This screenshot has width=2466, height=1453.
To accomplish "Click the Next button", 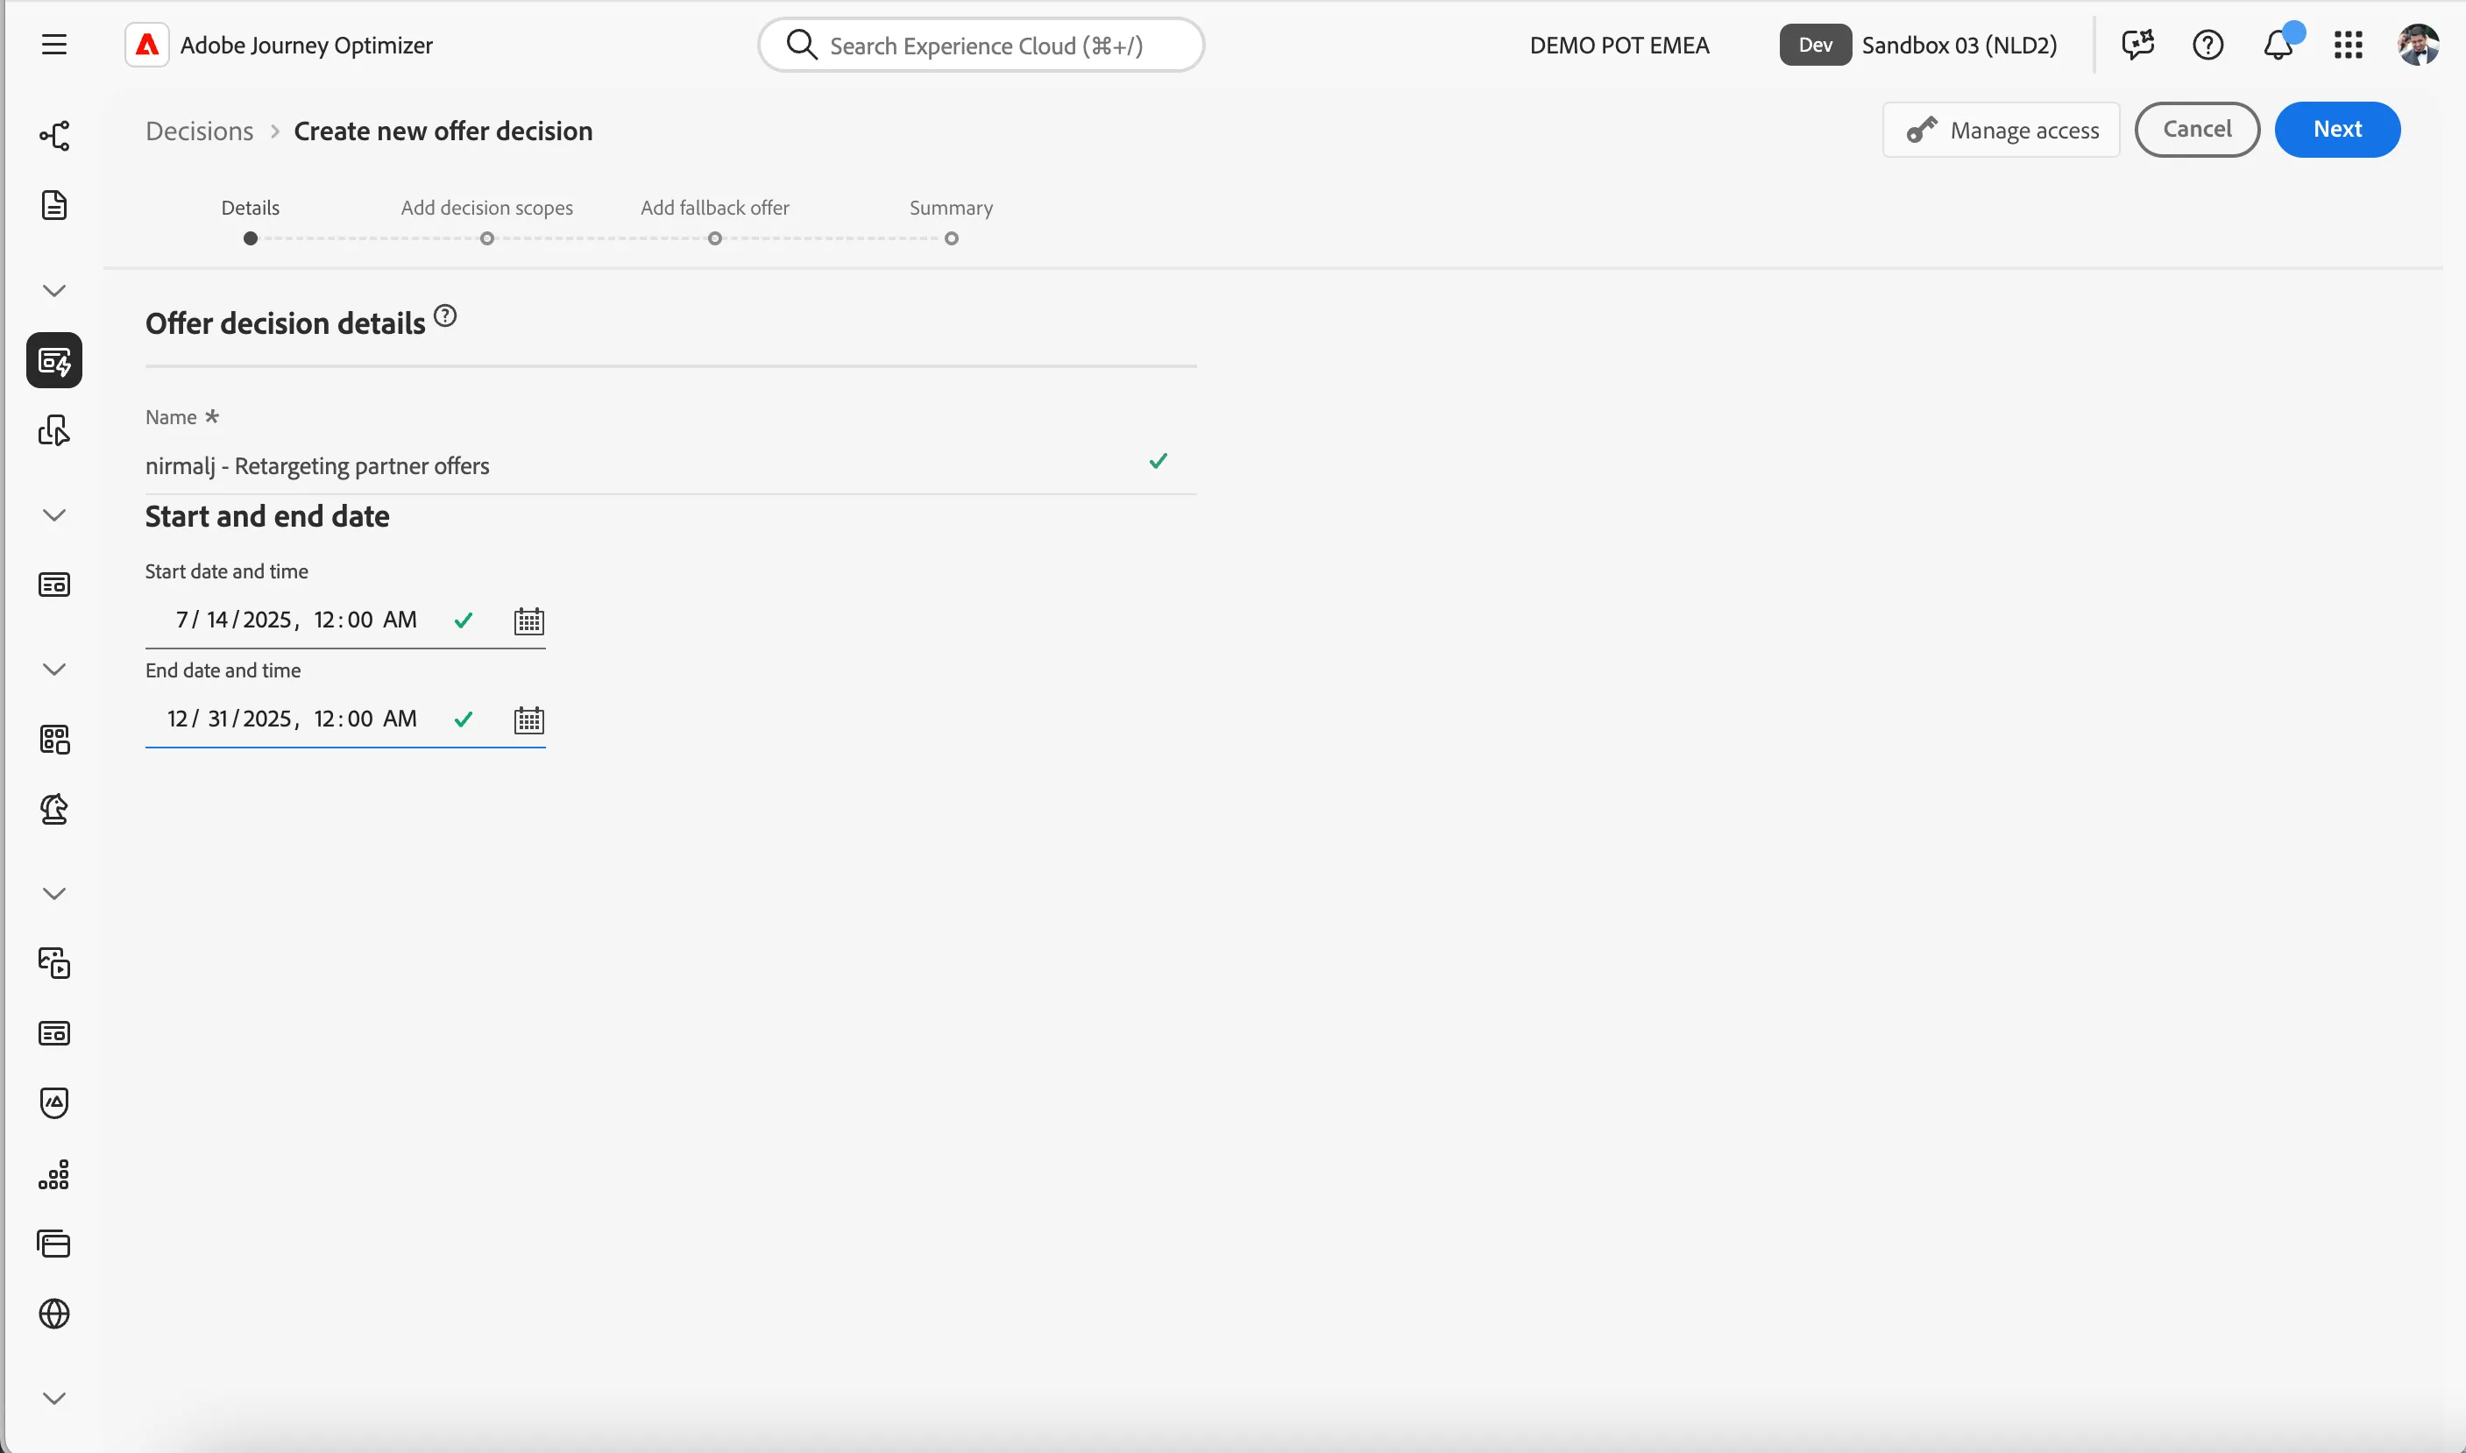I will tap(2337, 129).
